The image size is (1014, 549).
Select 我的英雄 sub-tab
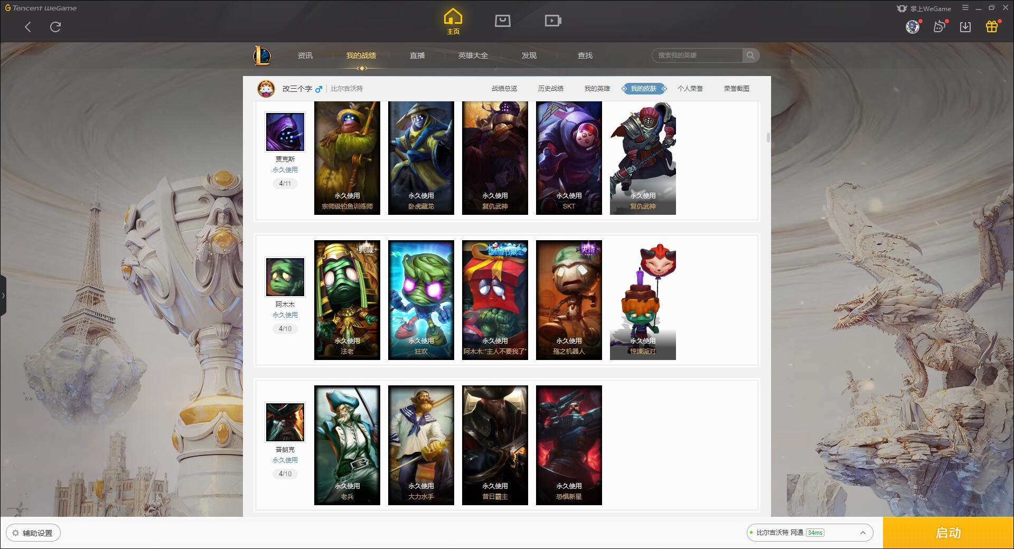click(x=597, y=89)
